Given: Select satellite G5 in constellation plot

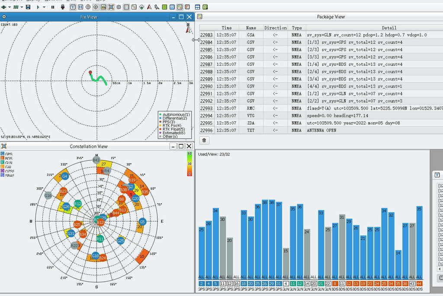Looking at the screenshot, I should [142, 222].
